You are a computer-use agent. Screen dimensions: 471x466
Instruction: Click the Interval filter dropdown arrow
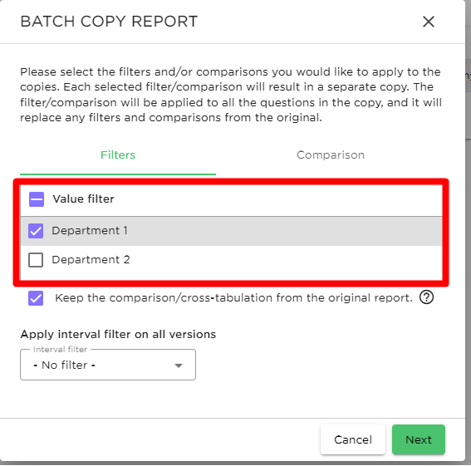coord(179,365)
